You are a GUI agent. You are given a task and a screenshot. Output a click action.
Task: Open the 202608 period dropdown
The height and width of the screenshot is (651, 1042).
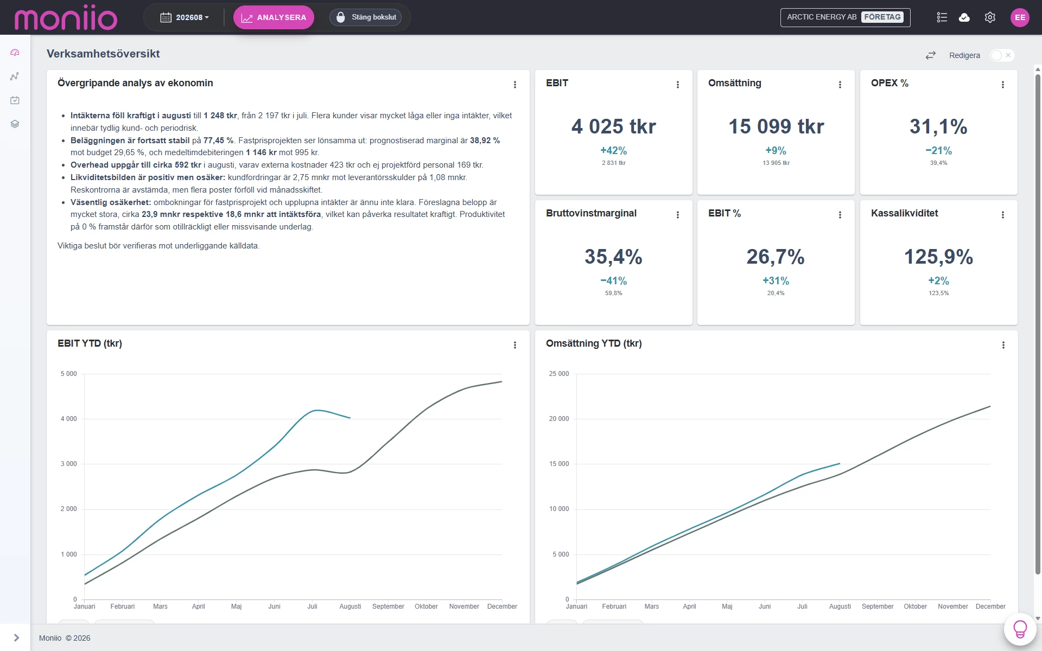tap(185, 17)
